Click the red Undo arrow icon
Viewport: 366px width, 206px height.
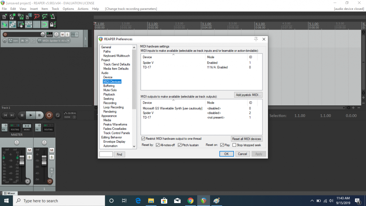pos(37,16)
